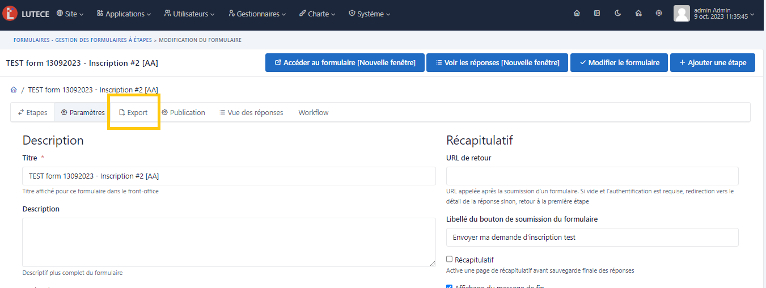Open the Vue des réponses tab
The width and height of the screenshot is (766, 288).
point(251,113)
